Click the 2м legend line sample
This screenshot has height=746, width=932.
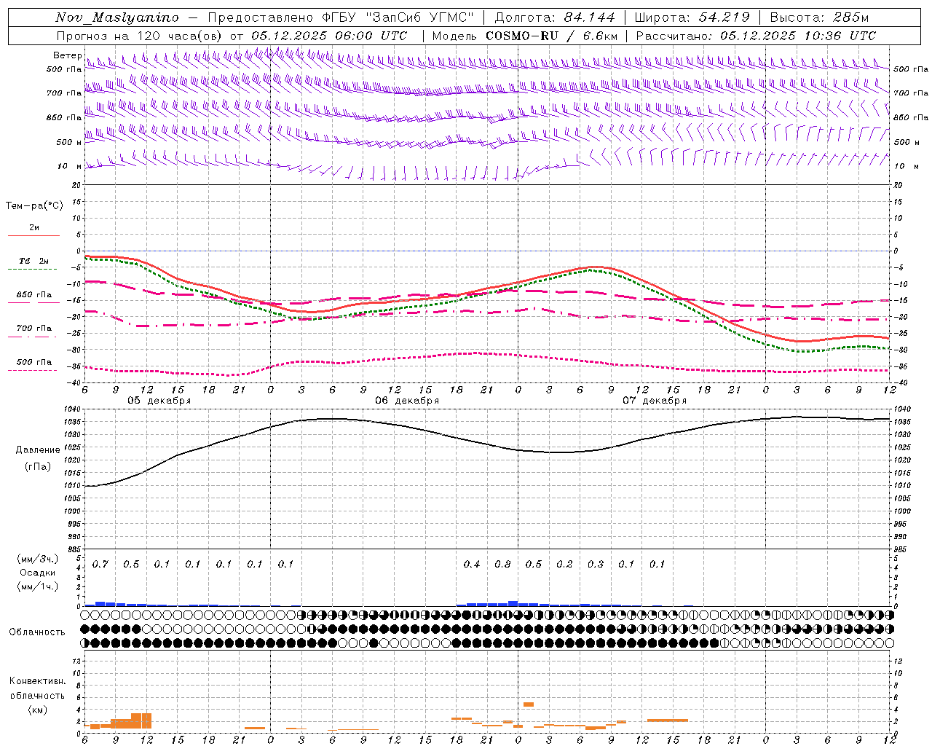coord(33,235)
